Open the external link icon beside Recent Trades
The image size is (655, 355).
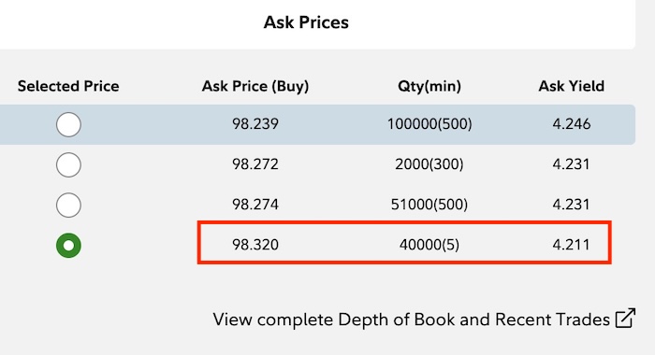625,319
